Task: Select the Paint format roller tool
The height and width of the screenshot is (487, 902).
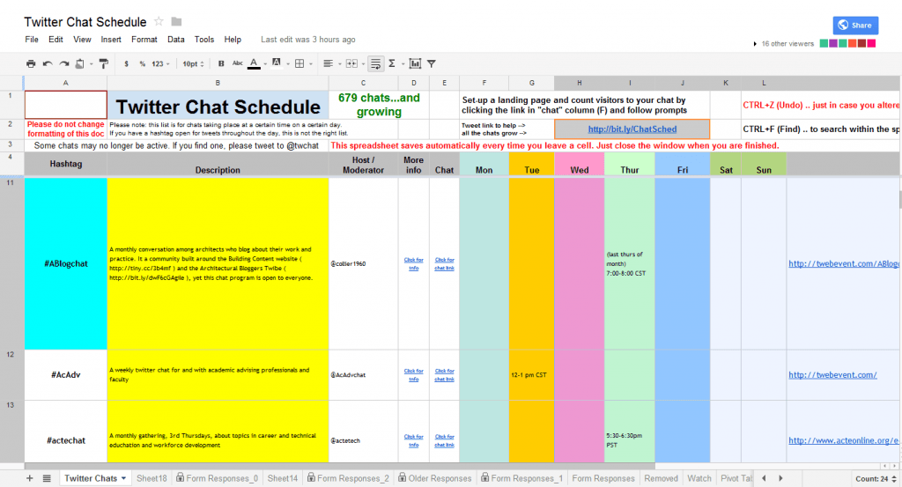Action: tap(102, 63)
